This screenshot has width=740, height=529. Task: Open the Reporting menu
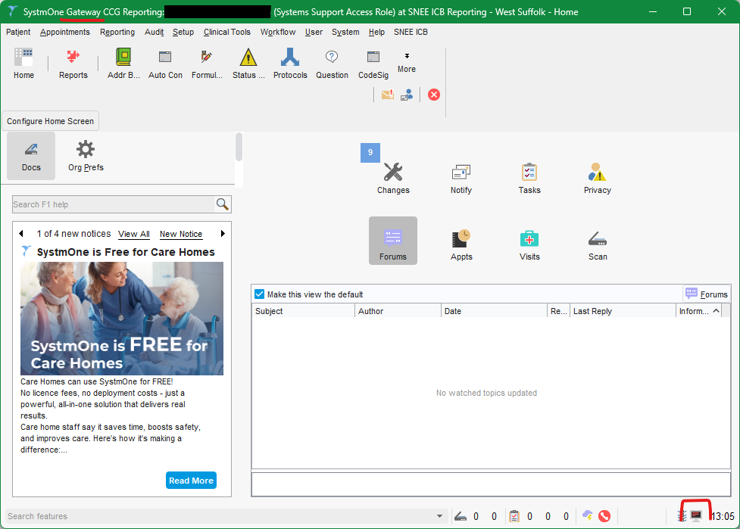[117, 32]
